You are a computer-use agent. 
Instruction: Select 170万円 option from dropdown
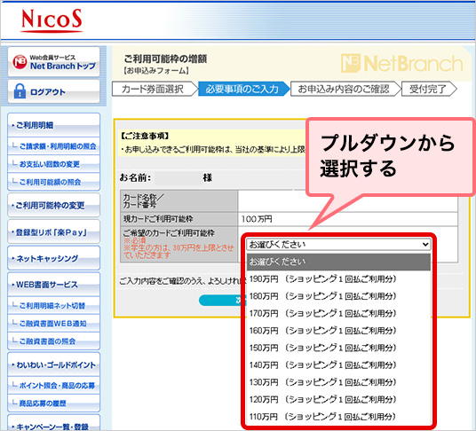(x=338, y=313)
